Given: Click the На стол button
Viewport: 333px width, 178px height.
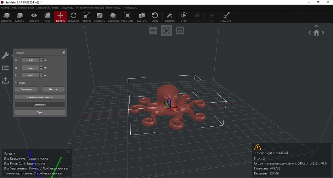Looking at the screenshot, I should tap(53, 90).
